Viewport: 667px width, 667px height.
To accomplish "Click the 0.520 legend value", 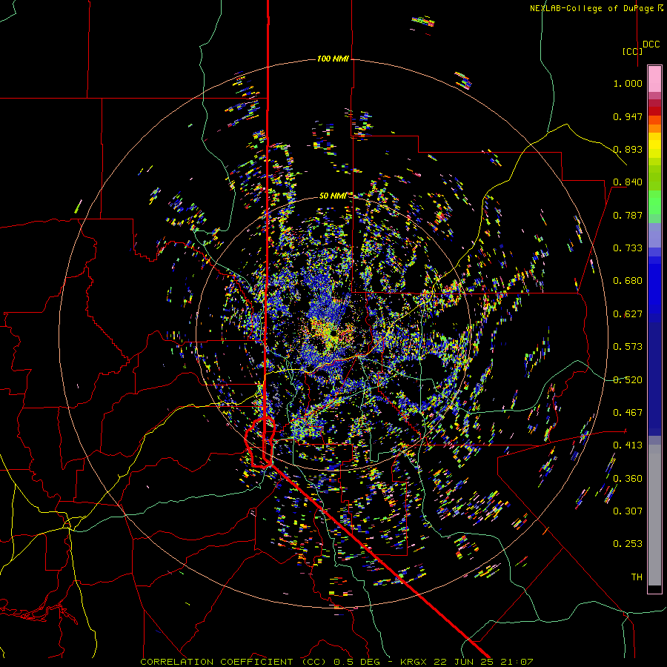I will (628, 380).
